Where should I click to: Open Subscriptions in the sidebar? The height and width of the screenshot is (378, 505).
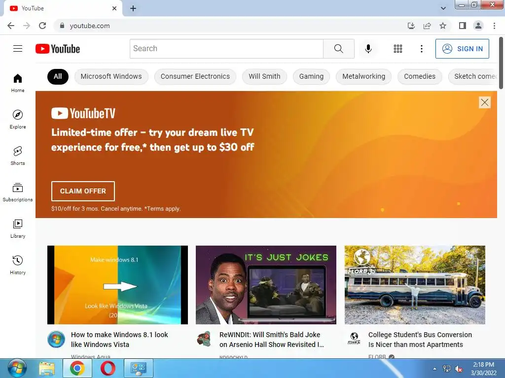18,192
